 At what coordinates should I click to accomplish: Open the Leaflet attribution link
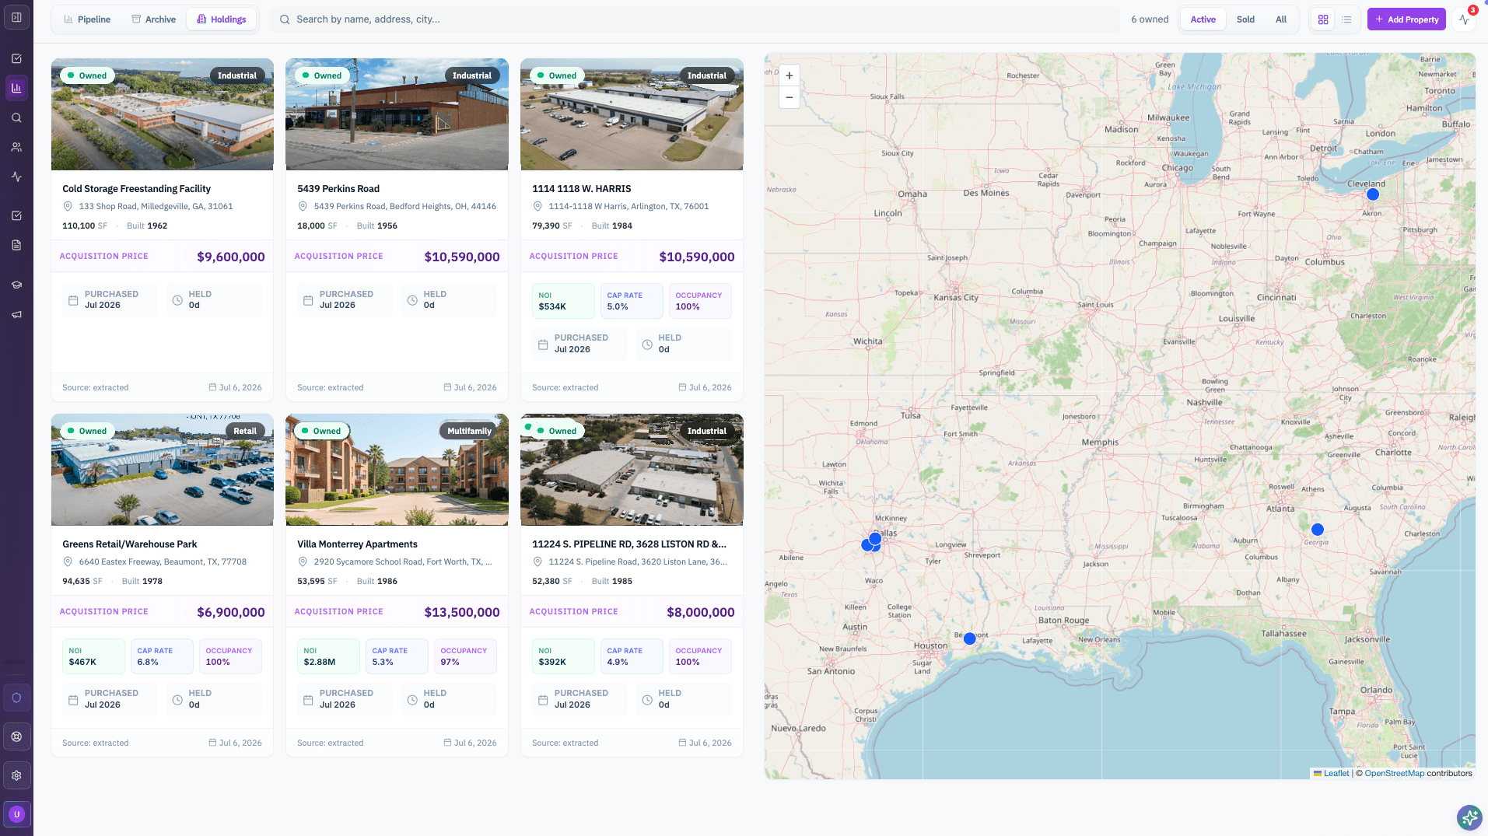(x=1336, y=774)
